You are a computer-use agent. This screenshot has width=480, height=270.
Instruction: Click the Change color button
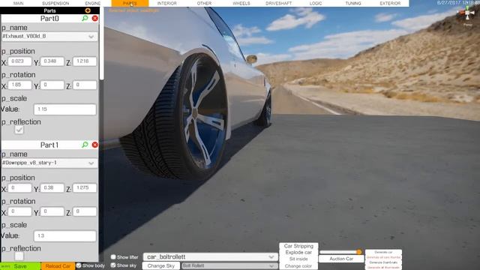298,266
